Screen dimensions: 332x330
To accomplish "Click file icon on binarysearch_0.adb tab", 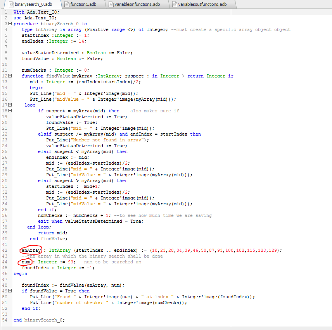I will [x=11, y=4].
